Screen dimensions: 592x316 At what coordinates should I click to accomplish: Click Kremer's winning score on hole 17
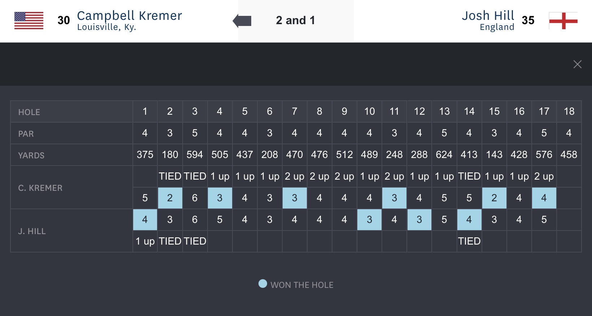coord(544,198)
